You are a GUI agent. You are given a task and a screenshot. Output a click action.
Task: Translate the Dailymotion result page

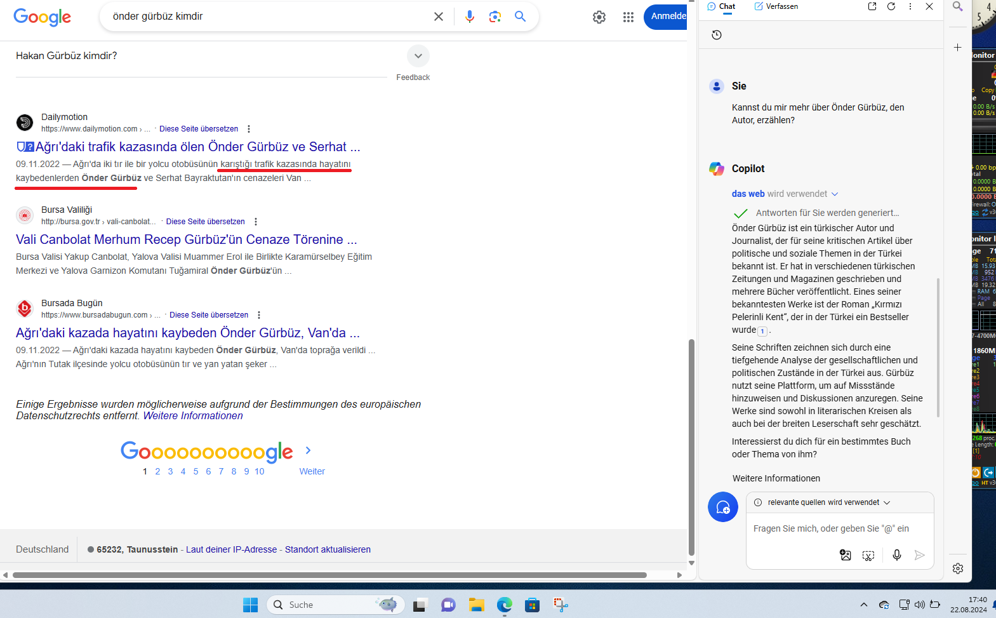[199, 129]
